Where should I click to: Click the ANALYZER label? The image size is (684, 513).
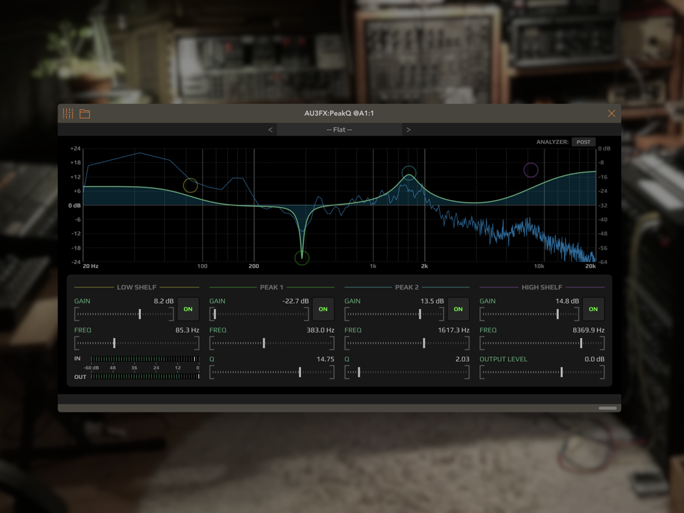tap(552, 142)
